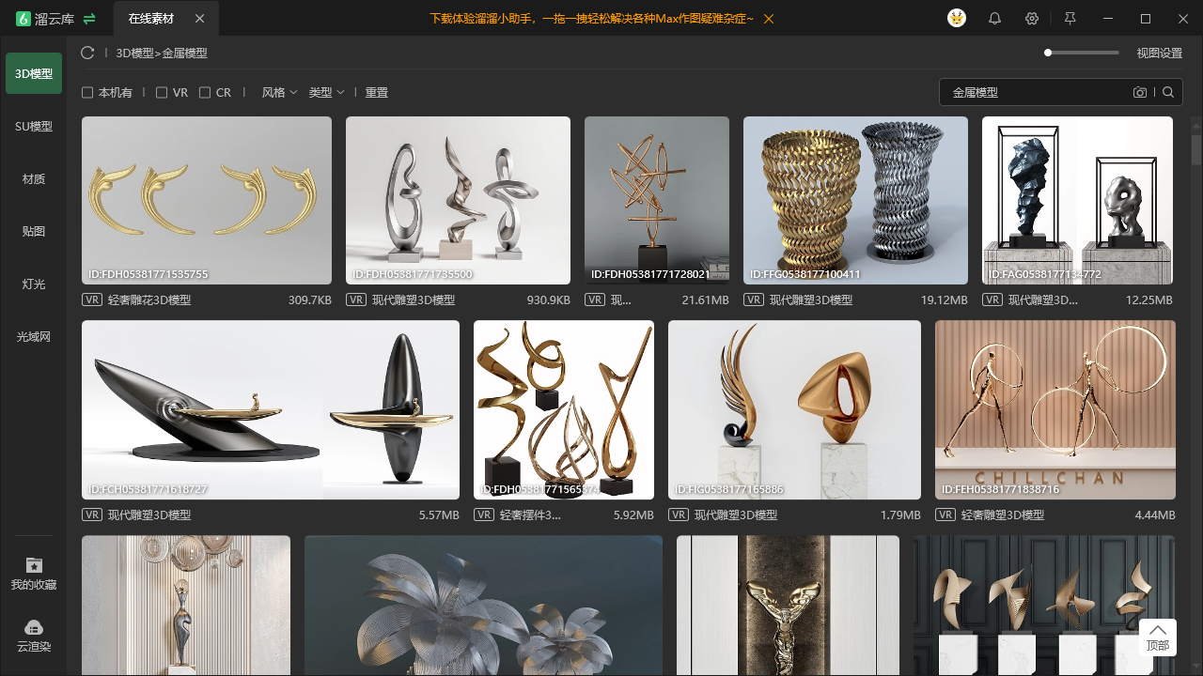Viewport: 1203px width, 676px height.
Task: Open the gold ribbon sculptures thumbnail
Action: [564, 409]
